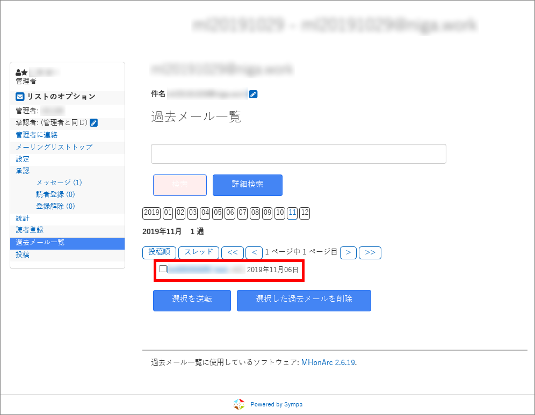Open 設定 in the sidebar
The image size is (535, 415).
click(x=23, y=159)
